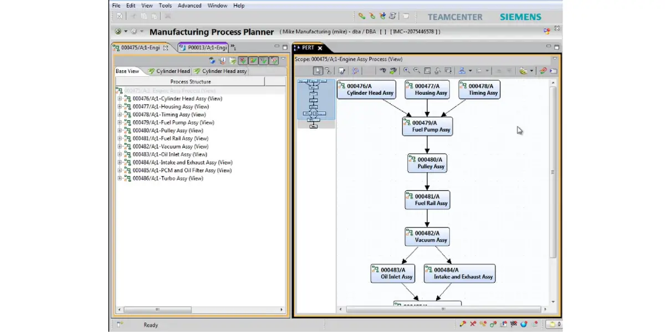Toggle the third green check button in left toolbar
Image resolution: width=665 pixels, height=332 pixels.
pyautogui.click(x=264, y=61)
